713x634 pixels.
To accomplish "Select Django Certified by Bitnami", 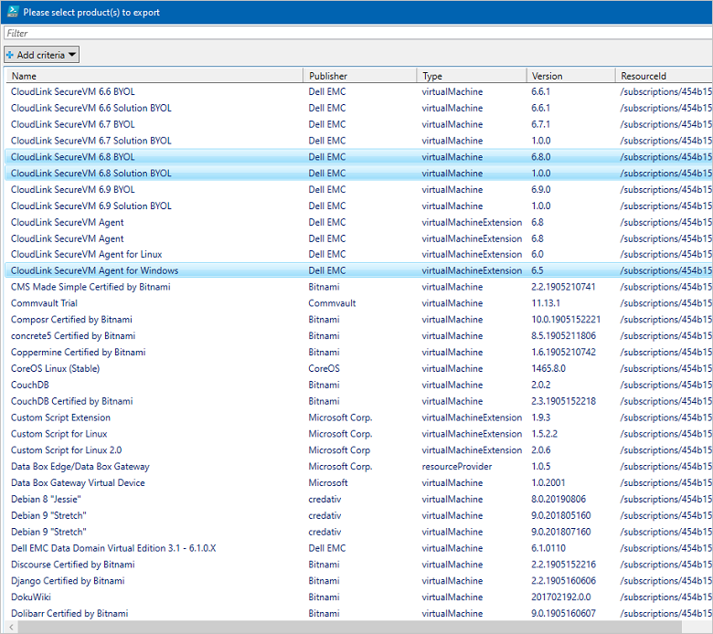I will [x=358, y=581].
